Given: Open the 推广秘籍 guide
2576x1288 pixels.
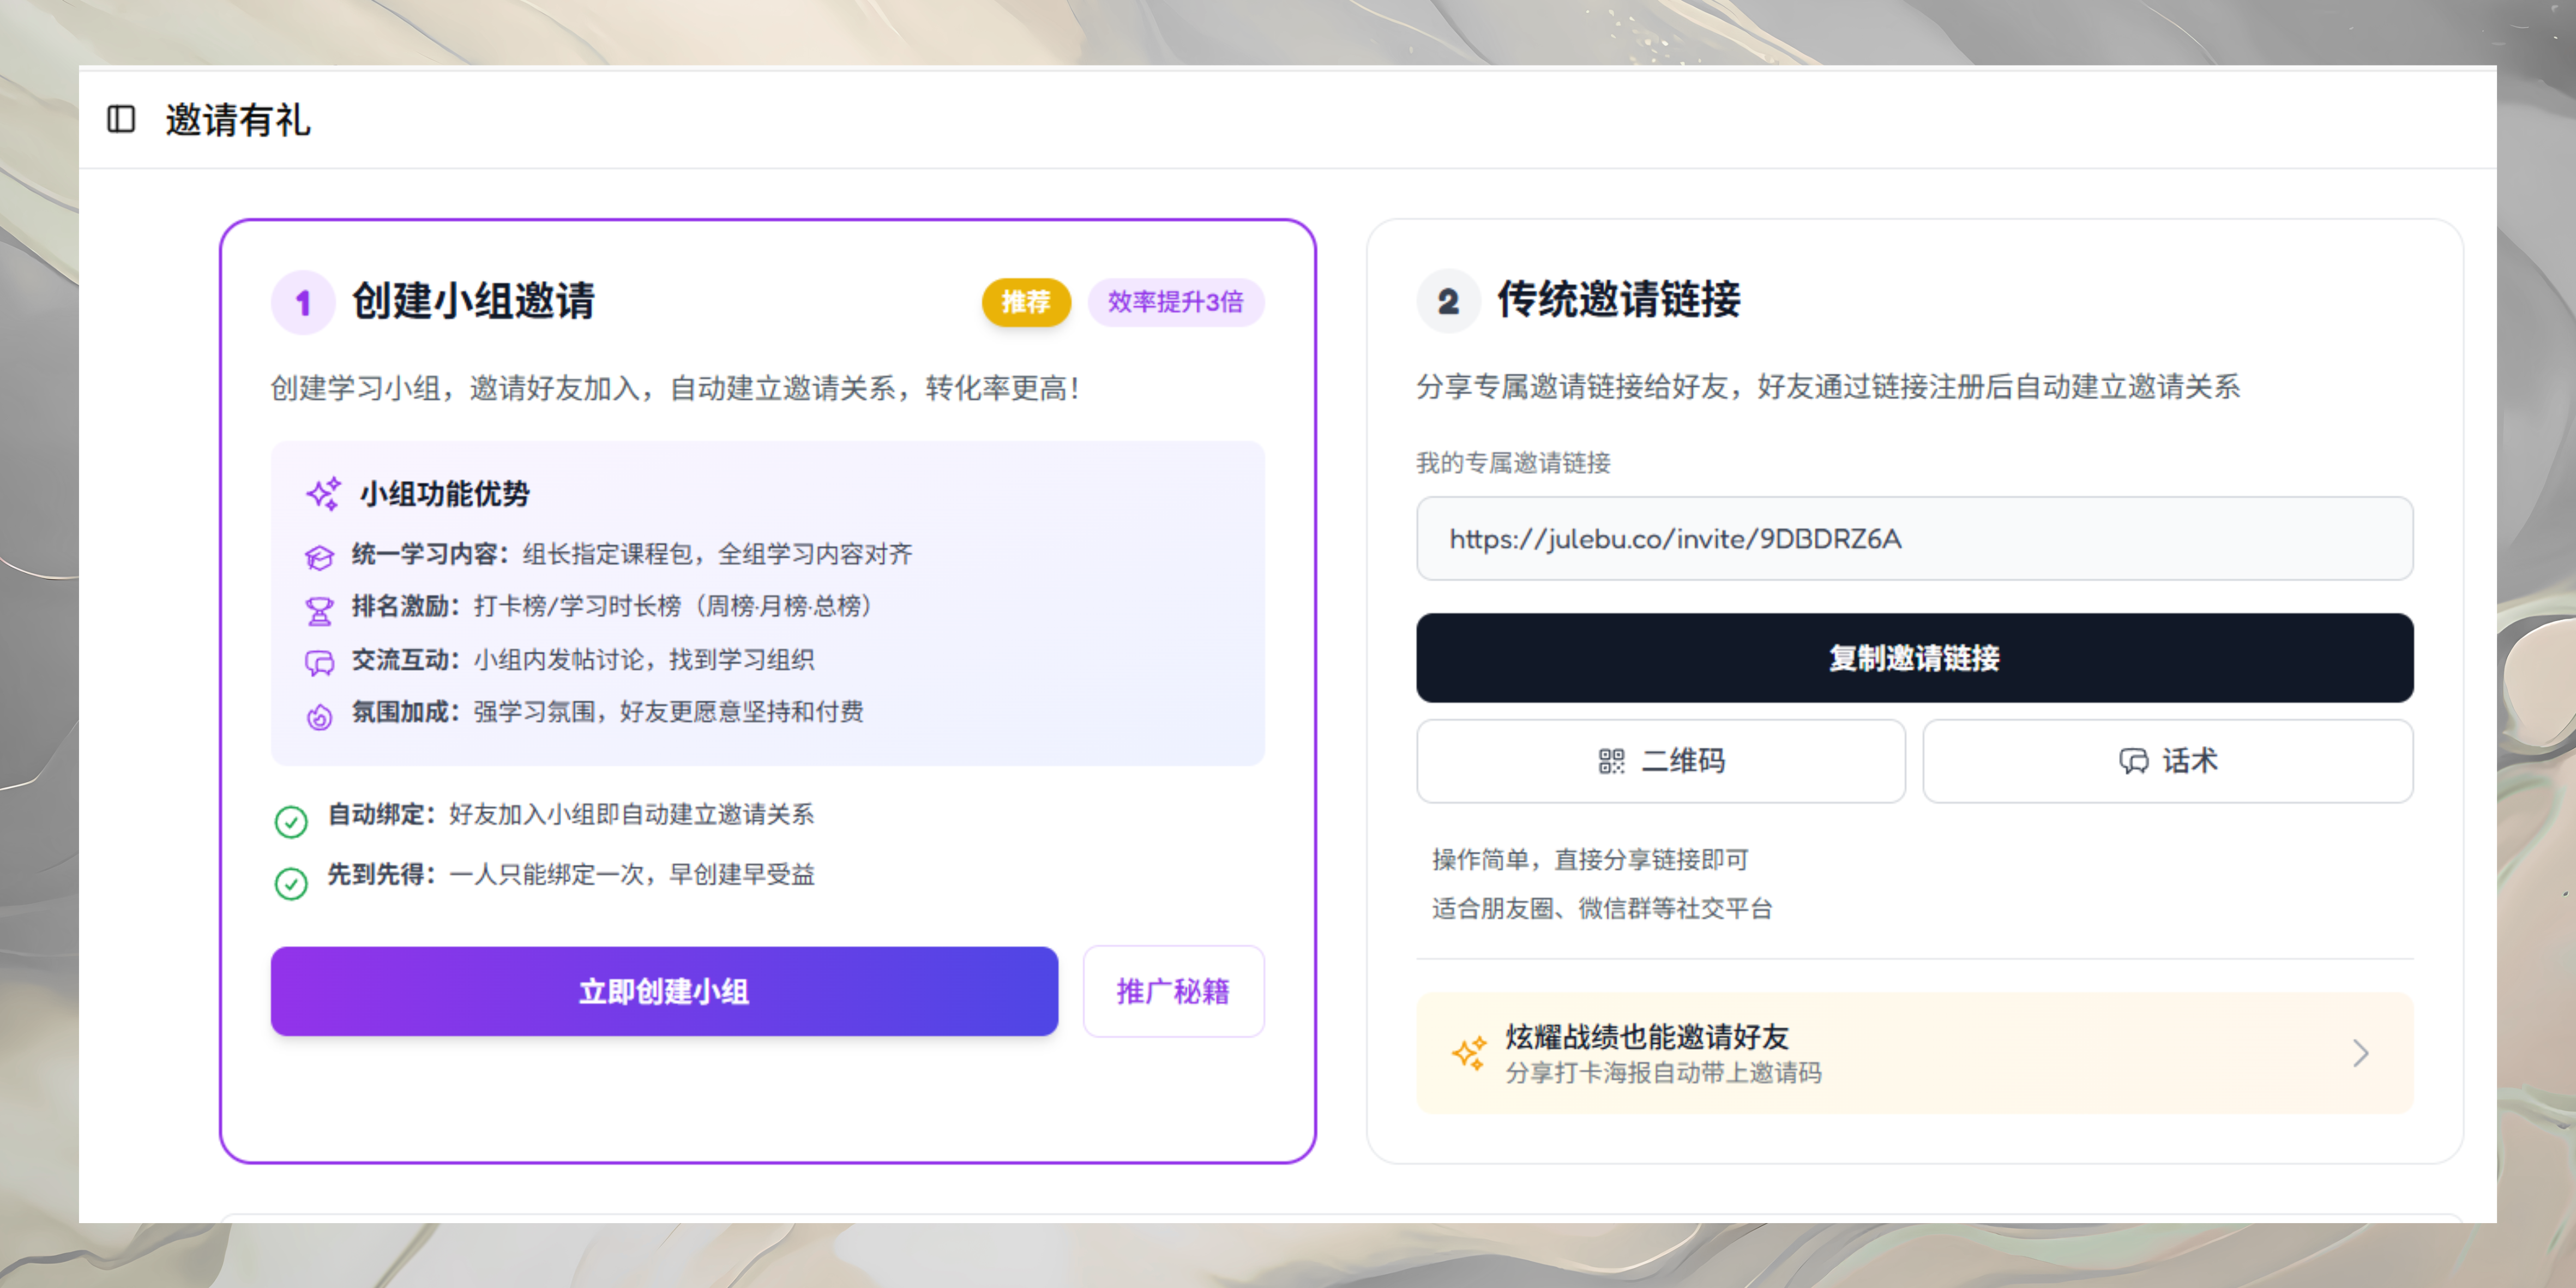Looking at the screenshot, I should click(1173, 991).
